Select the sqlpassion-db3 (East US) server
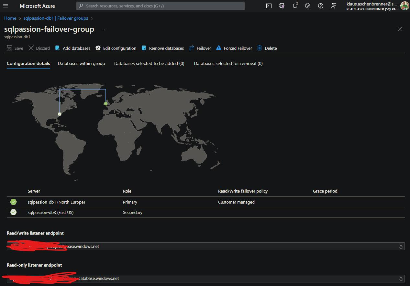The width and height of the screenshot is (410, 286). (x=50, y=212)
